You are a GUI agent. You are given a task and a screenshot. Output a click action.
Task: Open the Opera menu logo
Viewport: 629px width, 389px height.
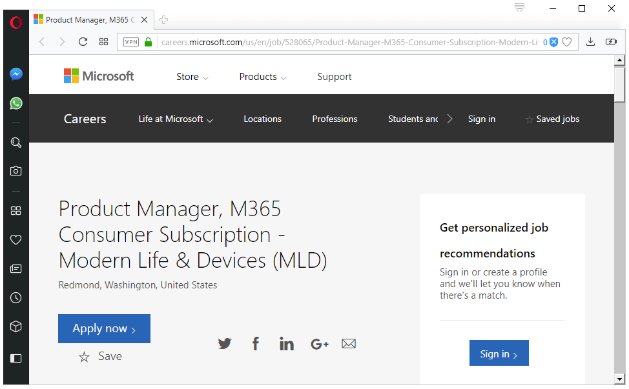pos(16,23)
